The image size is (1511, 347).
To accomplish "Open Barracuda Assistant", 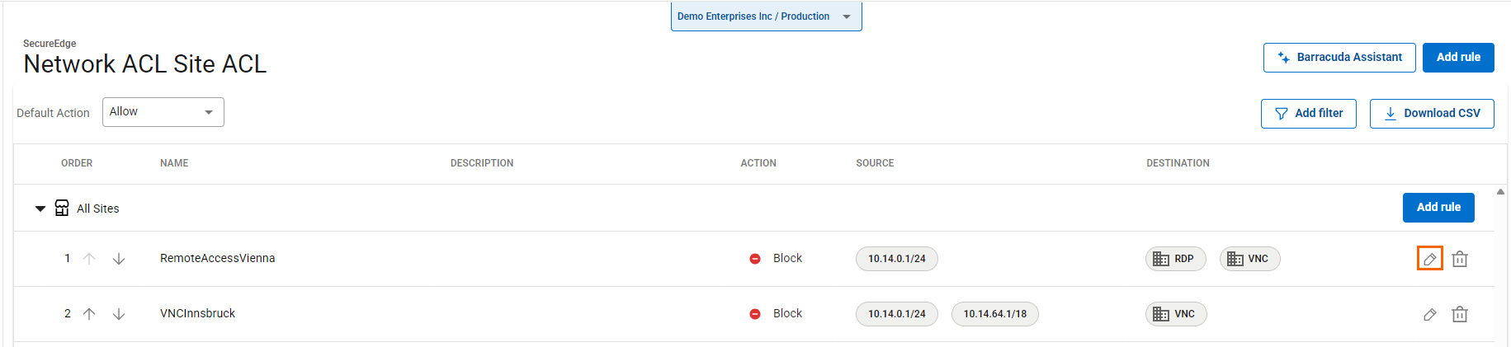I will (1339, 58).
